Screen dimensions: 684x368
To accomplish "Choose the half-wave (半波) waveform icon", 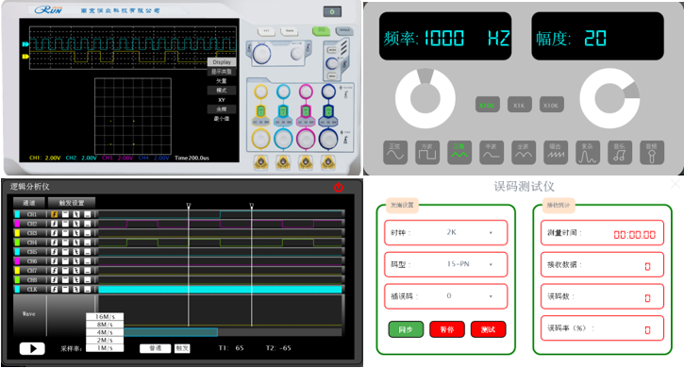I will pos(492,152).
